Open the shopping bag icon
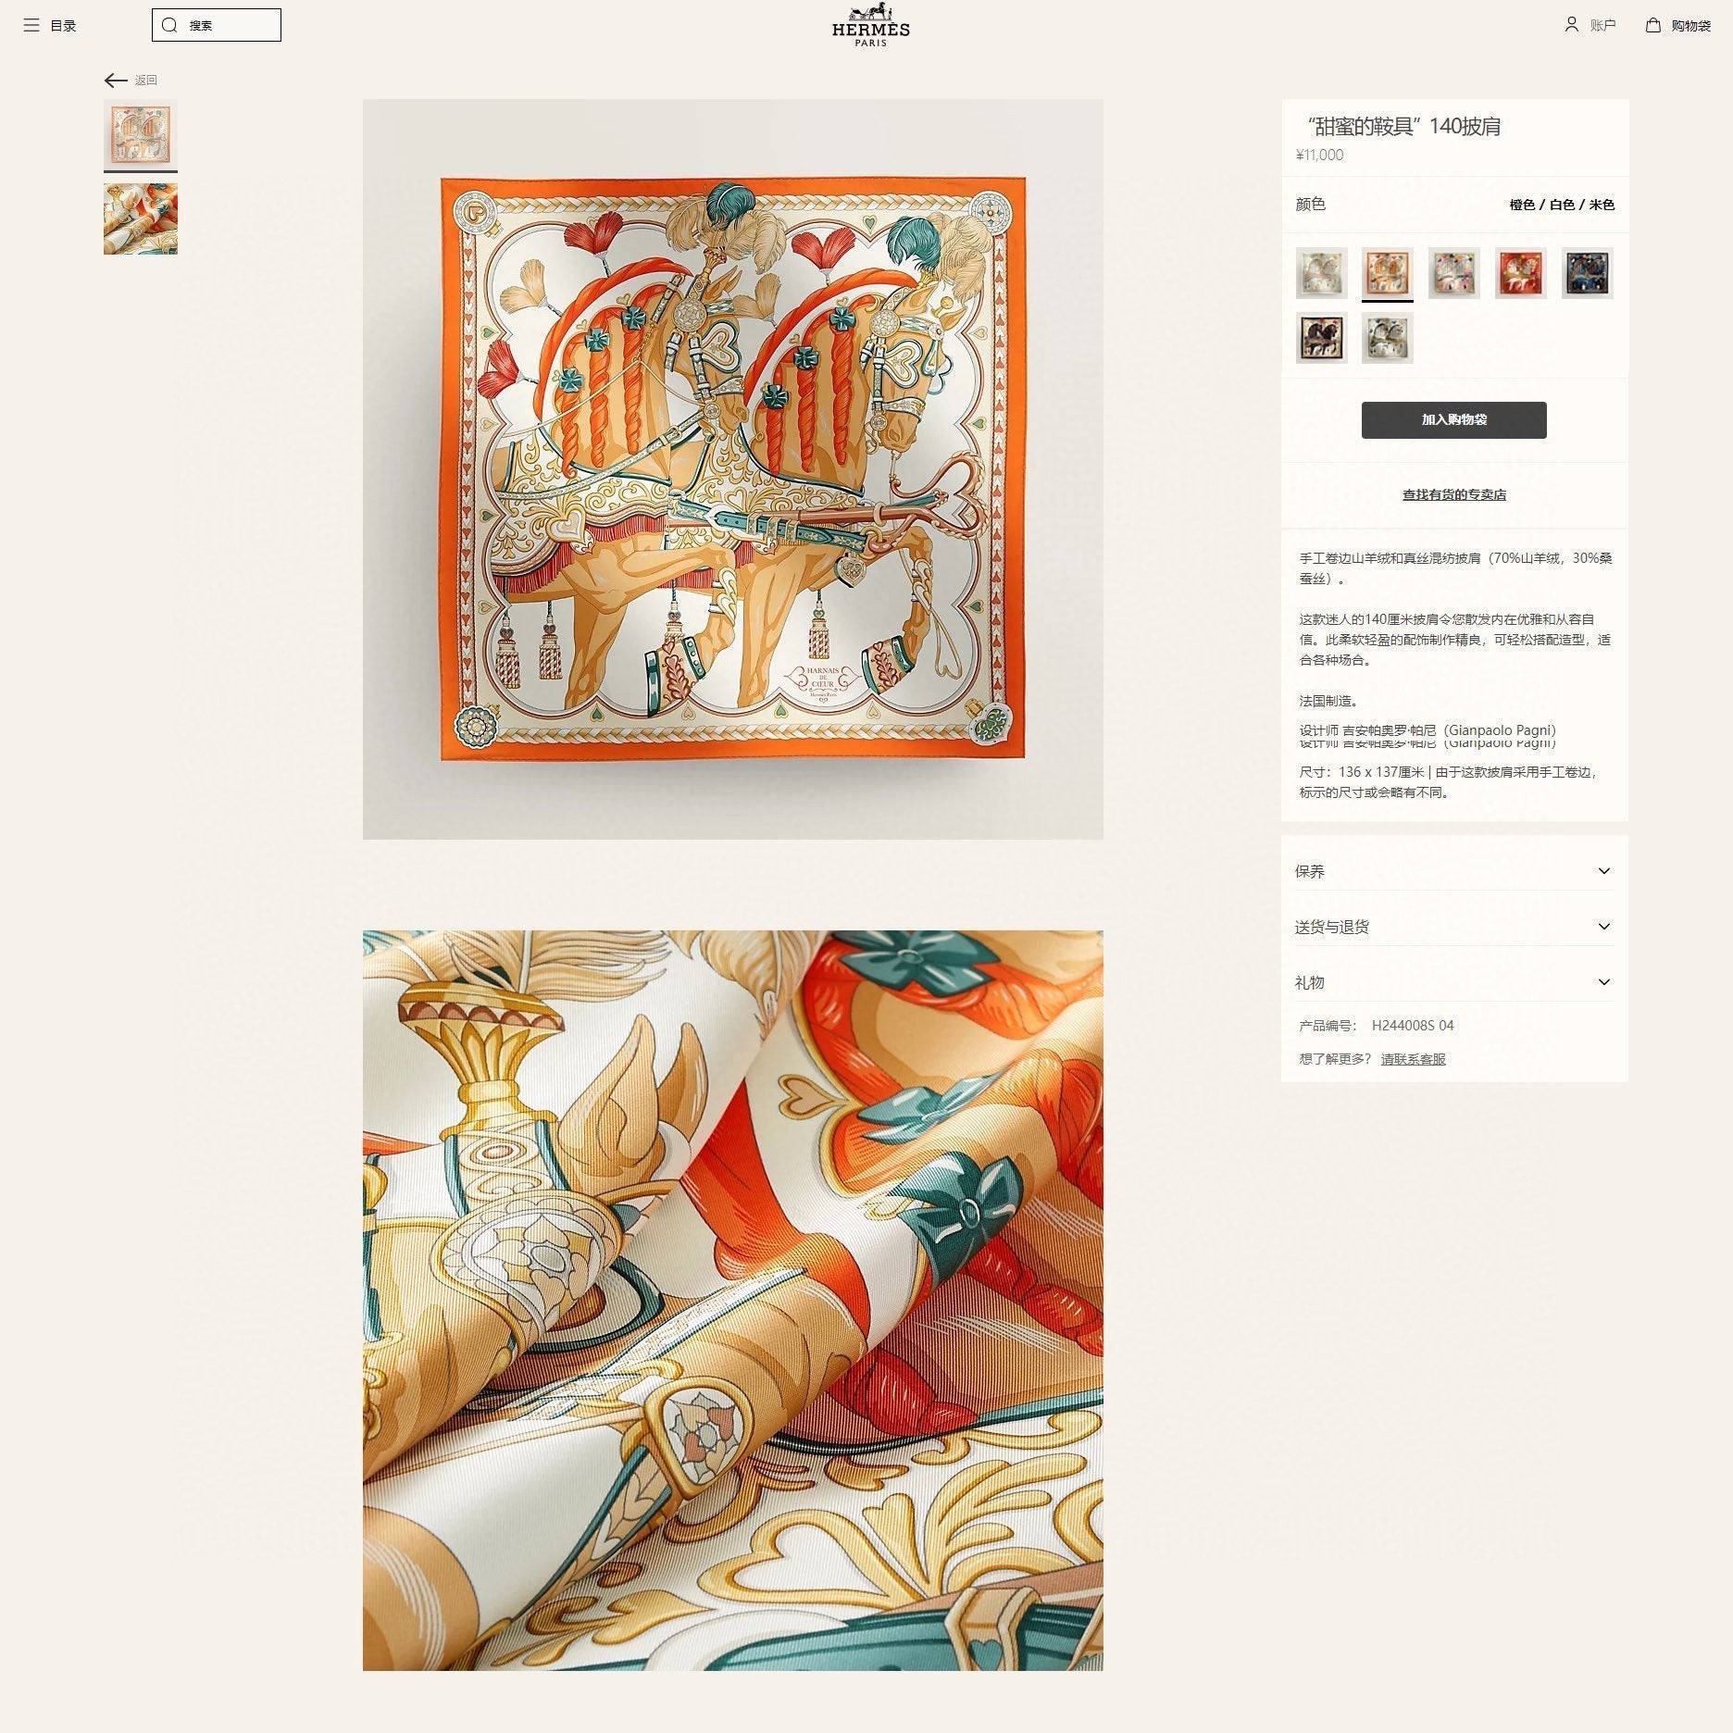This screenshot has height=1733, width=1733. pos(1653,25)
